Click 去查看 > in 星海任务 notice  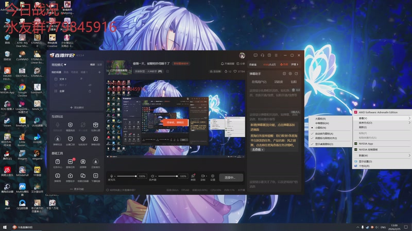[x=257, y=149]
